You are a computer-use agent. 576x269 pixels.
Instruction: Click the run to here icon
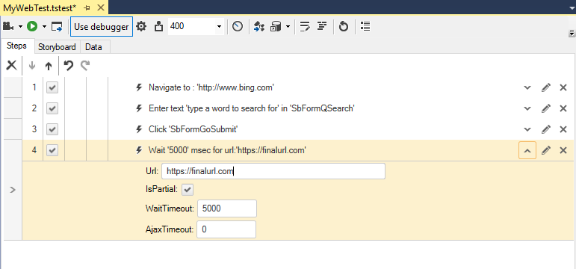(x=57, y=26)
